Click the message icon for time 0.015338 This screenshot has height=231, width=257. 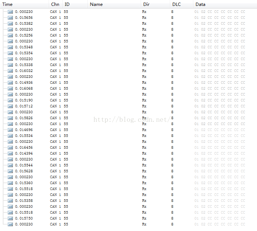click(x=10, y=65)
